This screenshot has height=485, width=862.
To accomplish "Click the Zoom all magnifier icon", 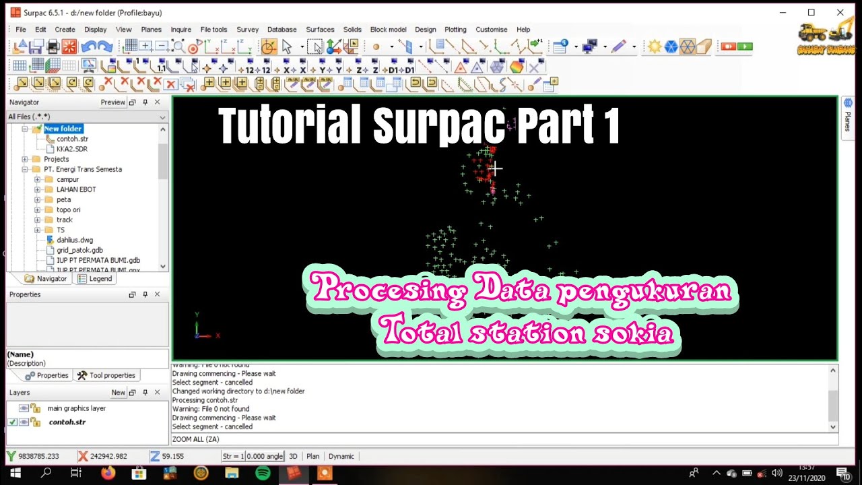I will 178,46.
